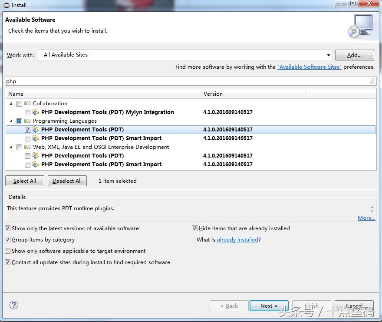Click 'This feature provides PDT runtime plugins.' text
The width and height of the screenshot is (382, 322).
(x=61, y=208)
